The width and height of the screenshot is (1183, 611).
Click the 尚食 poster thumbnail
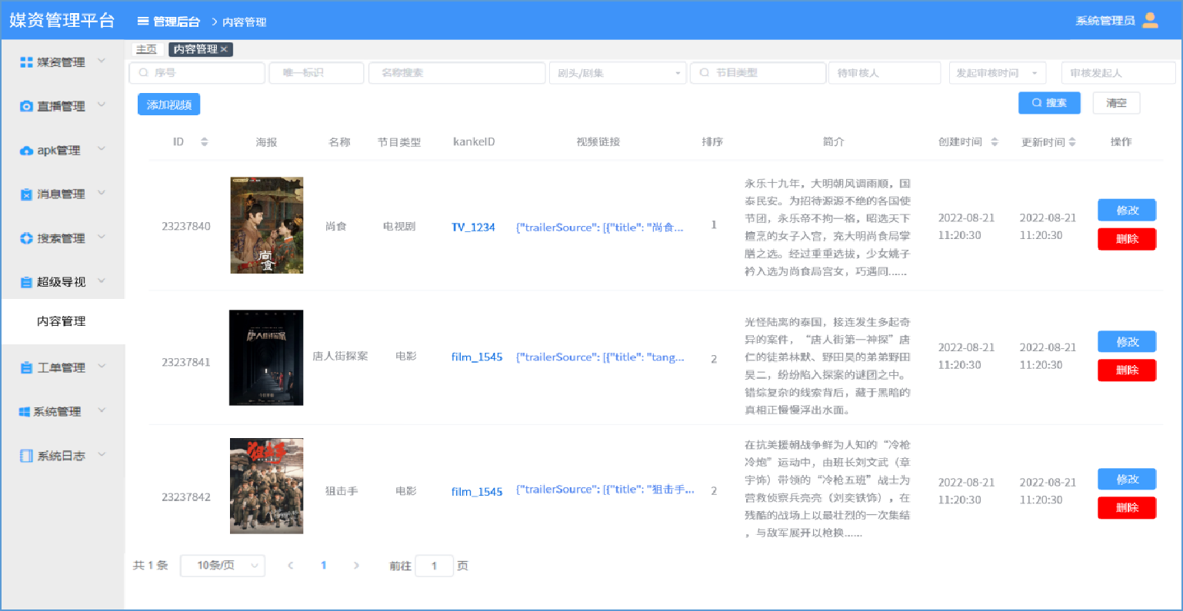point(266,225)
